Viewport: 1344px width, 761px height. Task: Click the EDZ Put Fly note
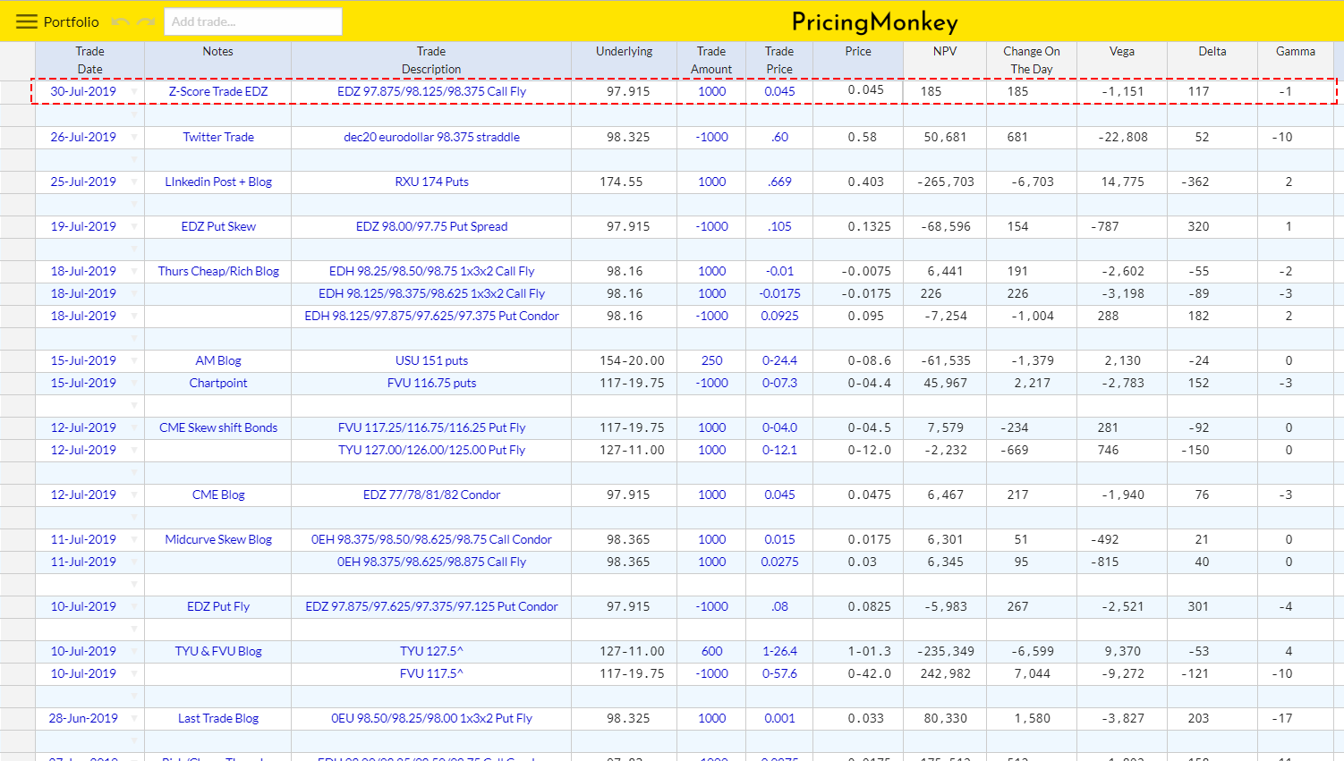[218, 606]
